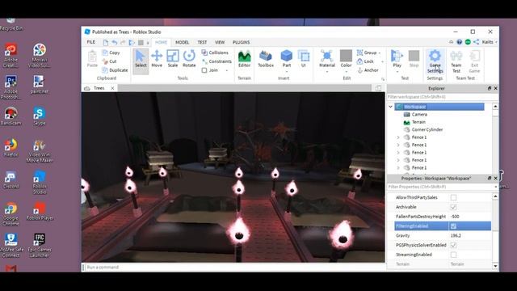The width and height of the screenshot is (517, 291).
Task: Click the Stop test button
Action: click(414, 59)
